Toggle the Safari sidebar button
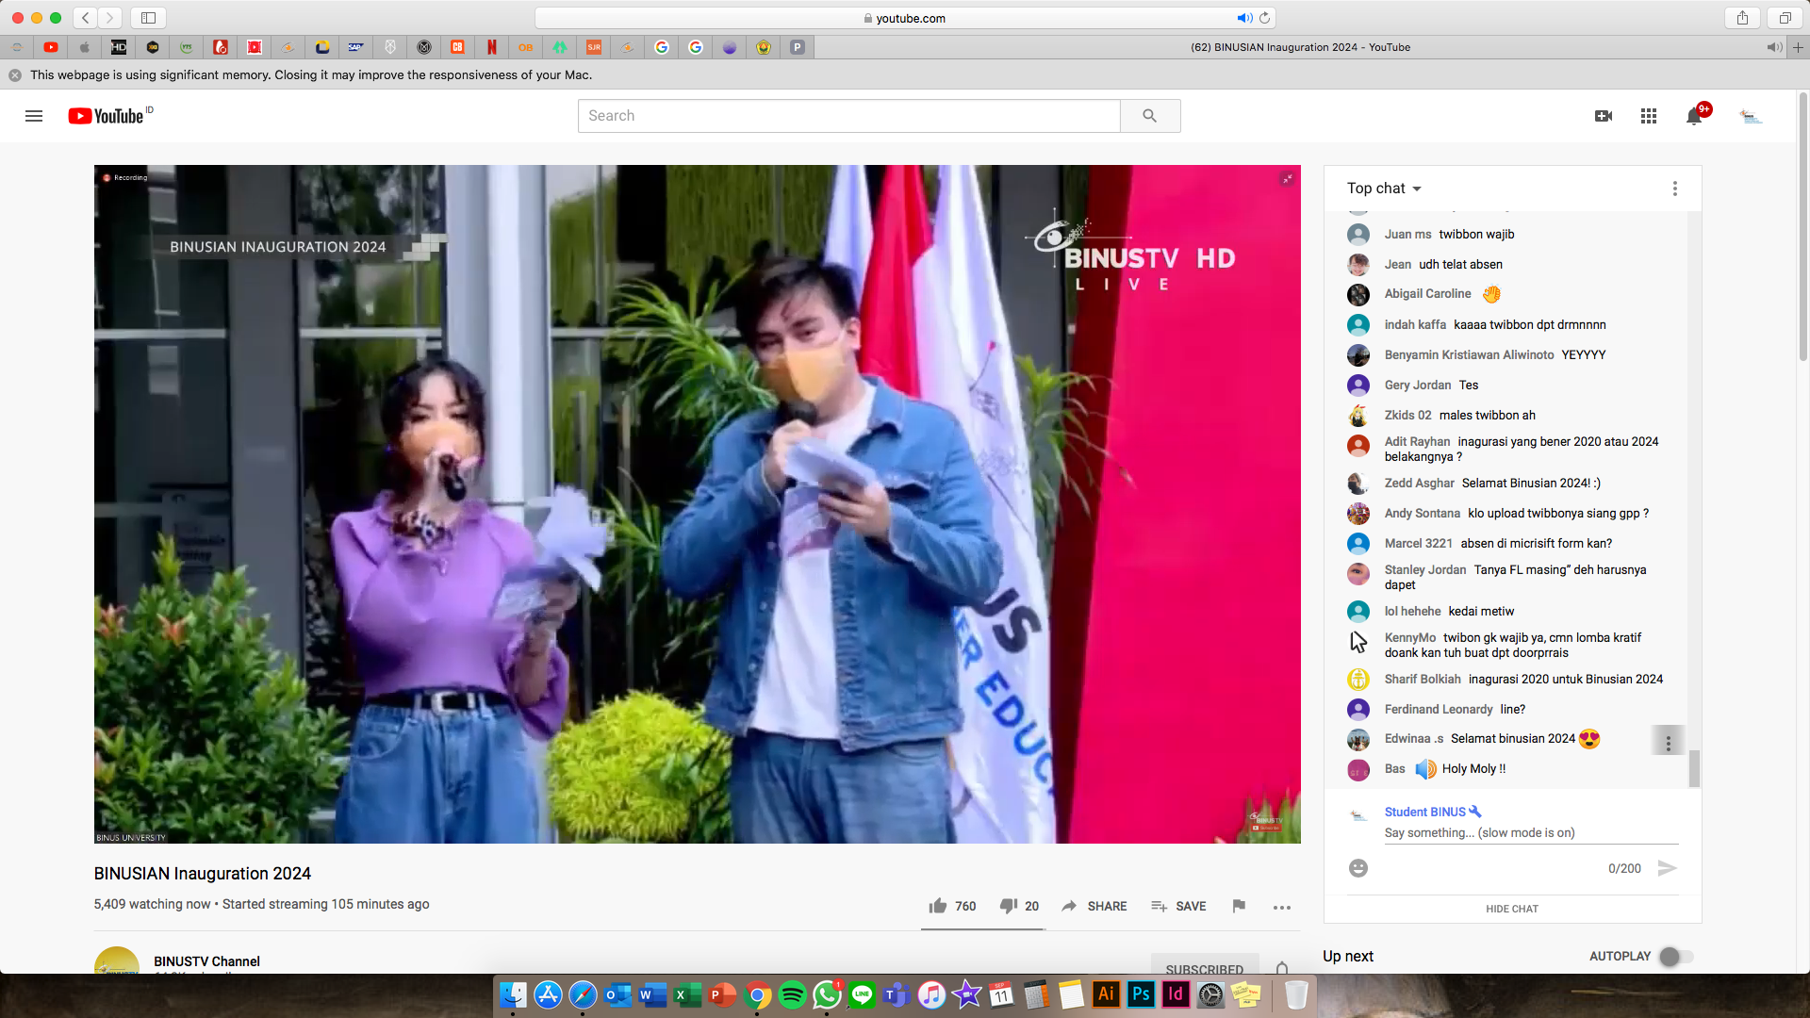This screenshot has height=1018, width=1810. [x=148, y=18]
